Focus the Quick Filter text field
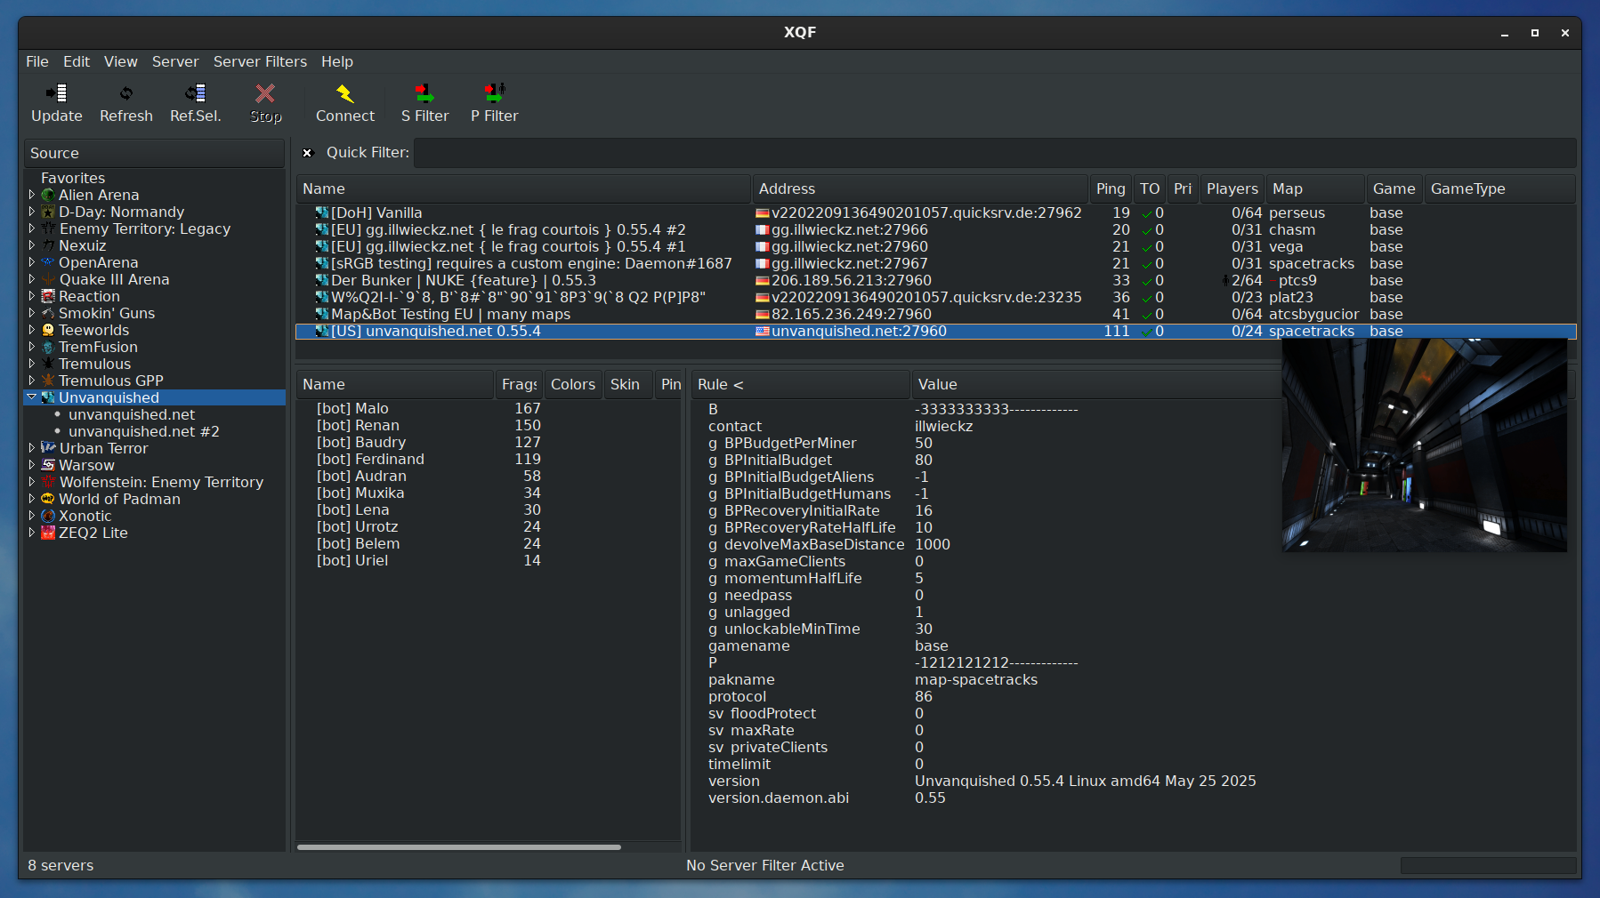1600x898 pixels. coord(995,153)
